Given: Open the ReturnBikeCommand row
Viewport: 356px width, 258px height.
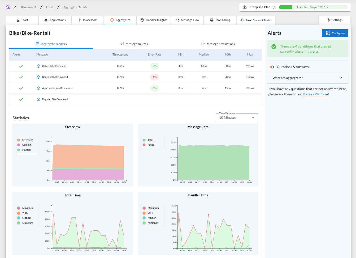Looking at the screenshot, I should point(135,66).
